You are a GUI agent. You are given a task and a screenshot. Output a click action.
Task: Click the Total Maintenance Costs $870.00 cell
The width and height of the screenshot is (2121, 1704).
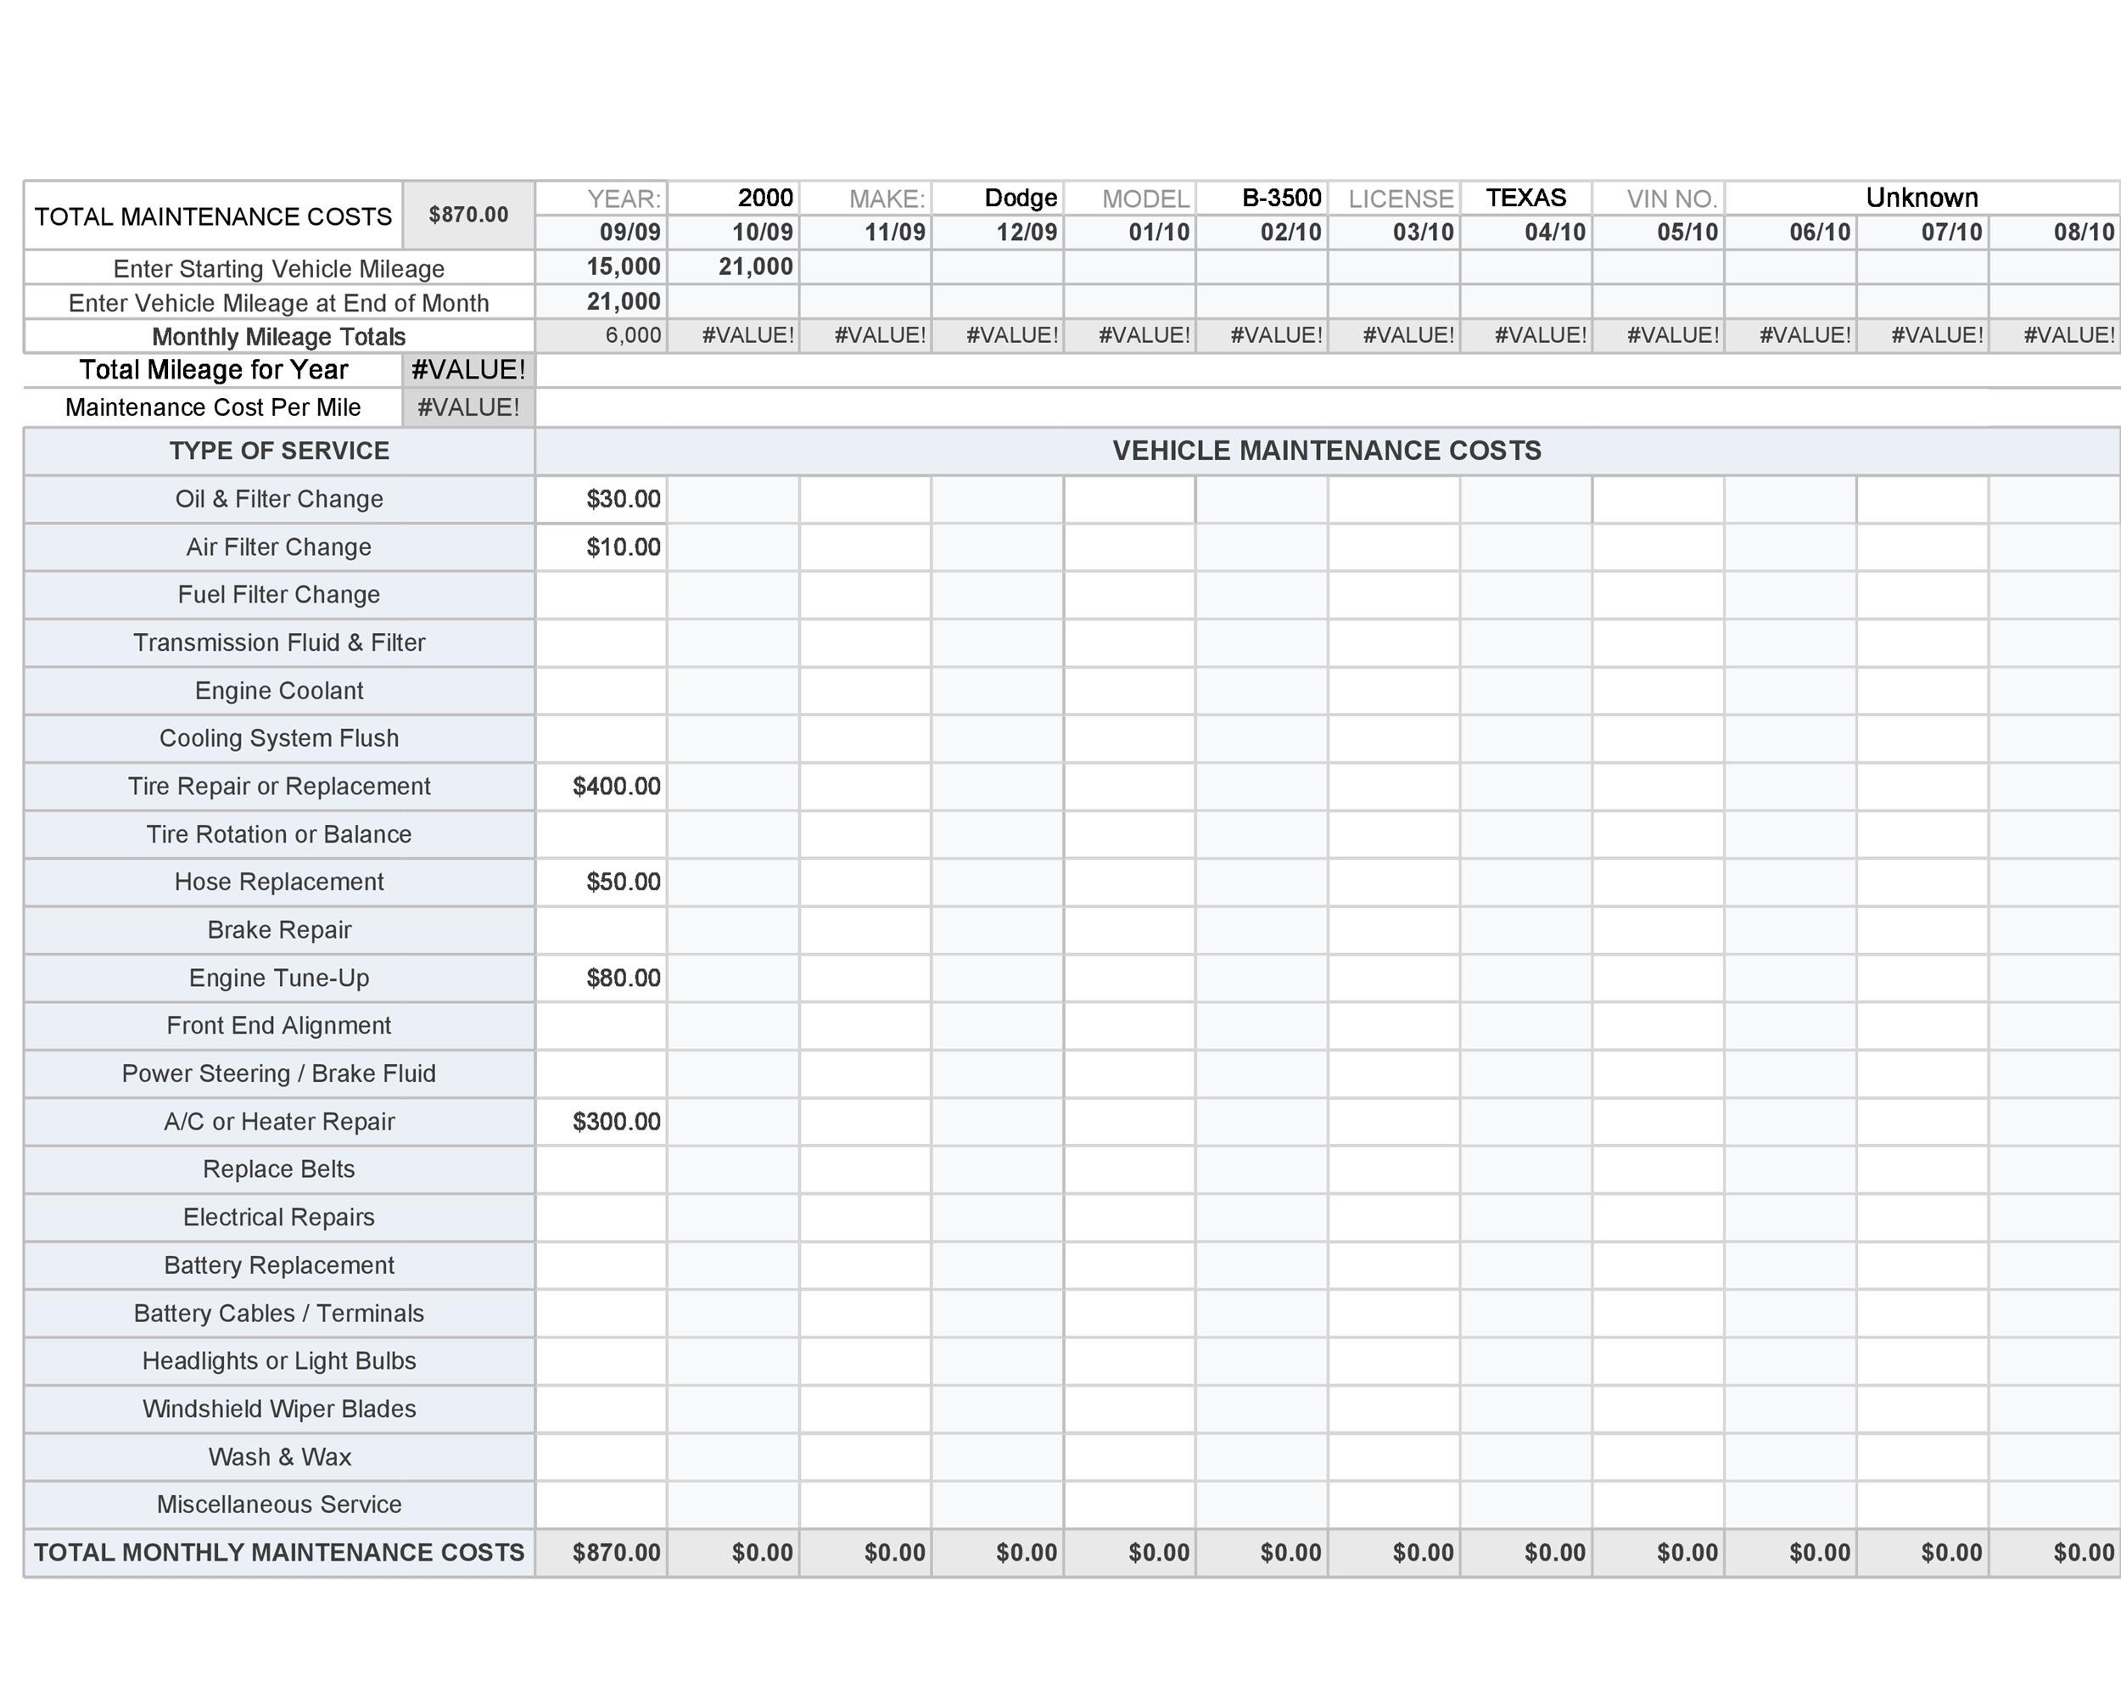pyautogui.click(x=468, y=215)
